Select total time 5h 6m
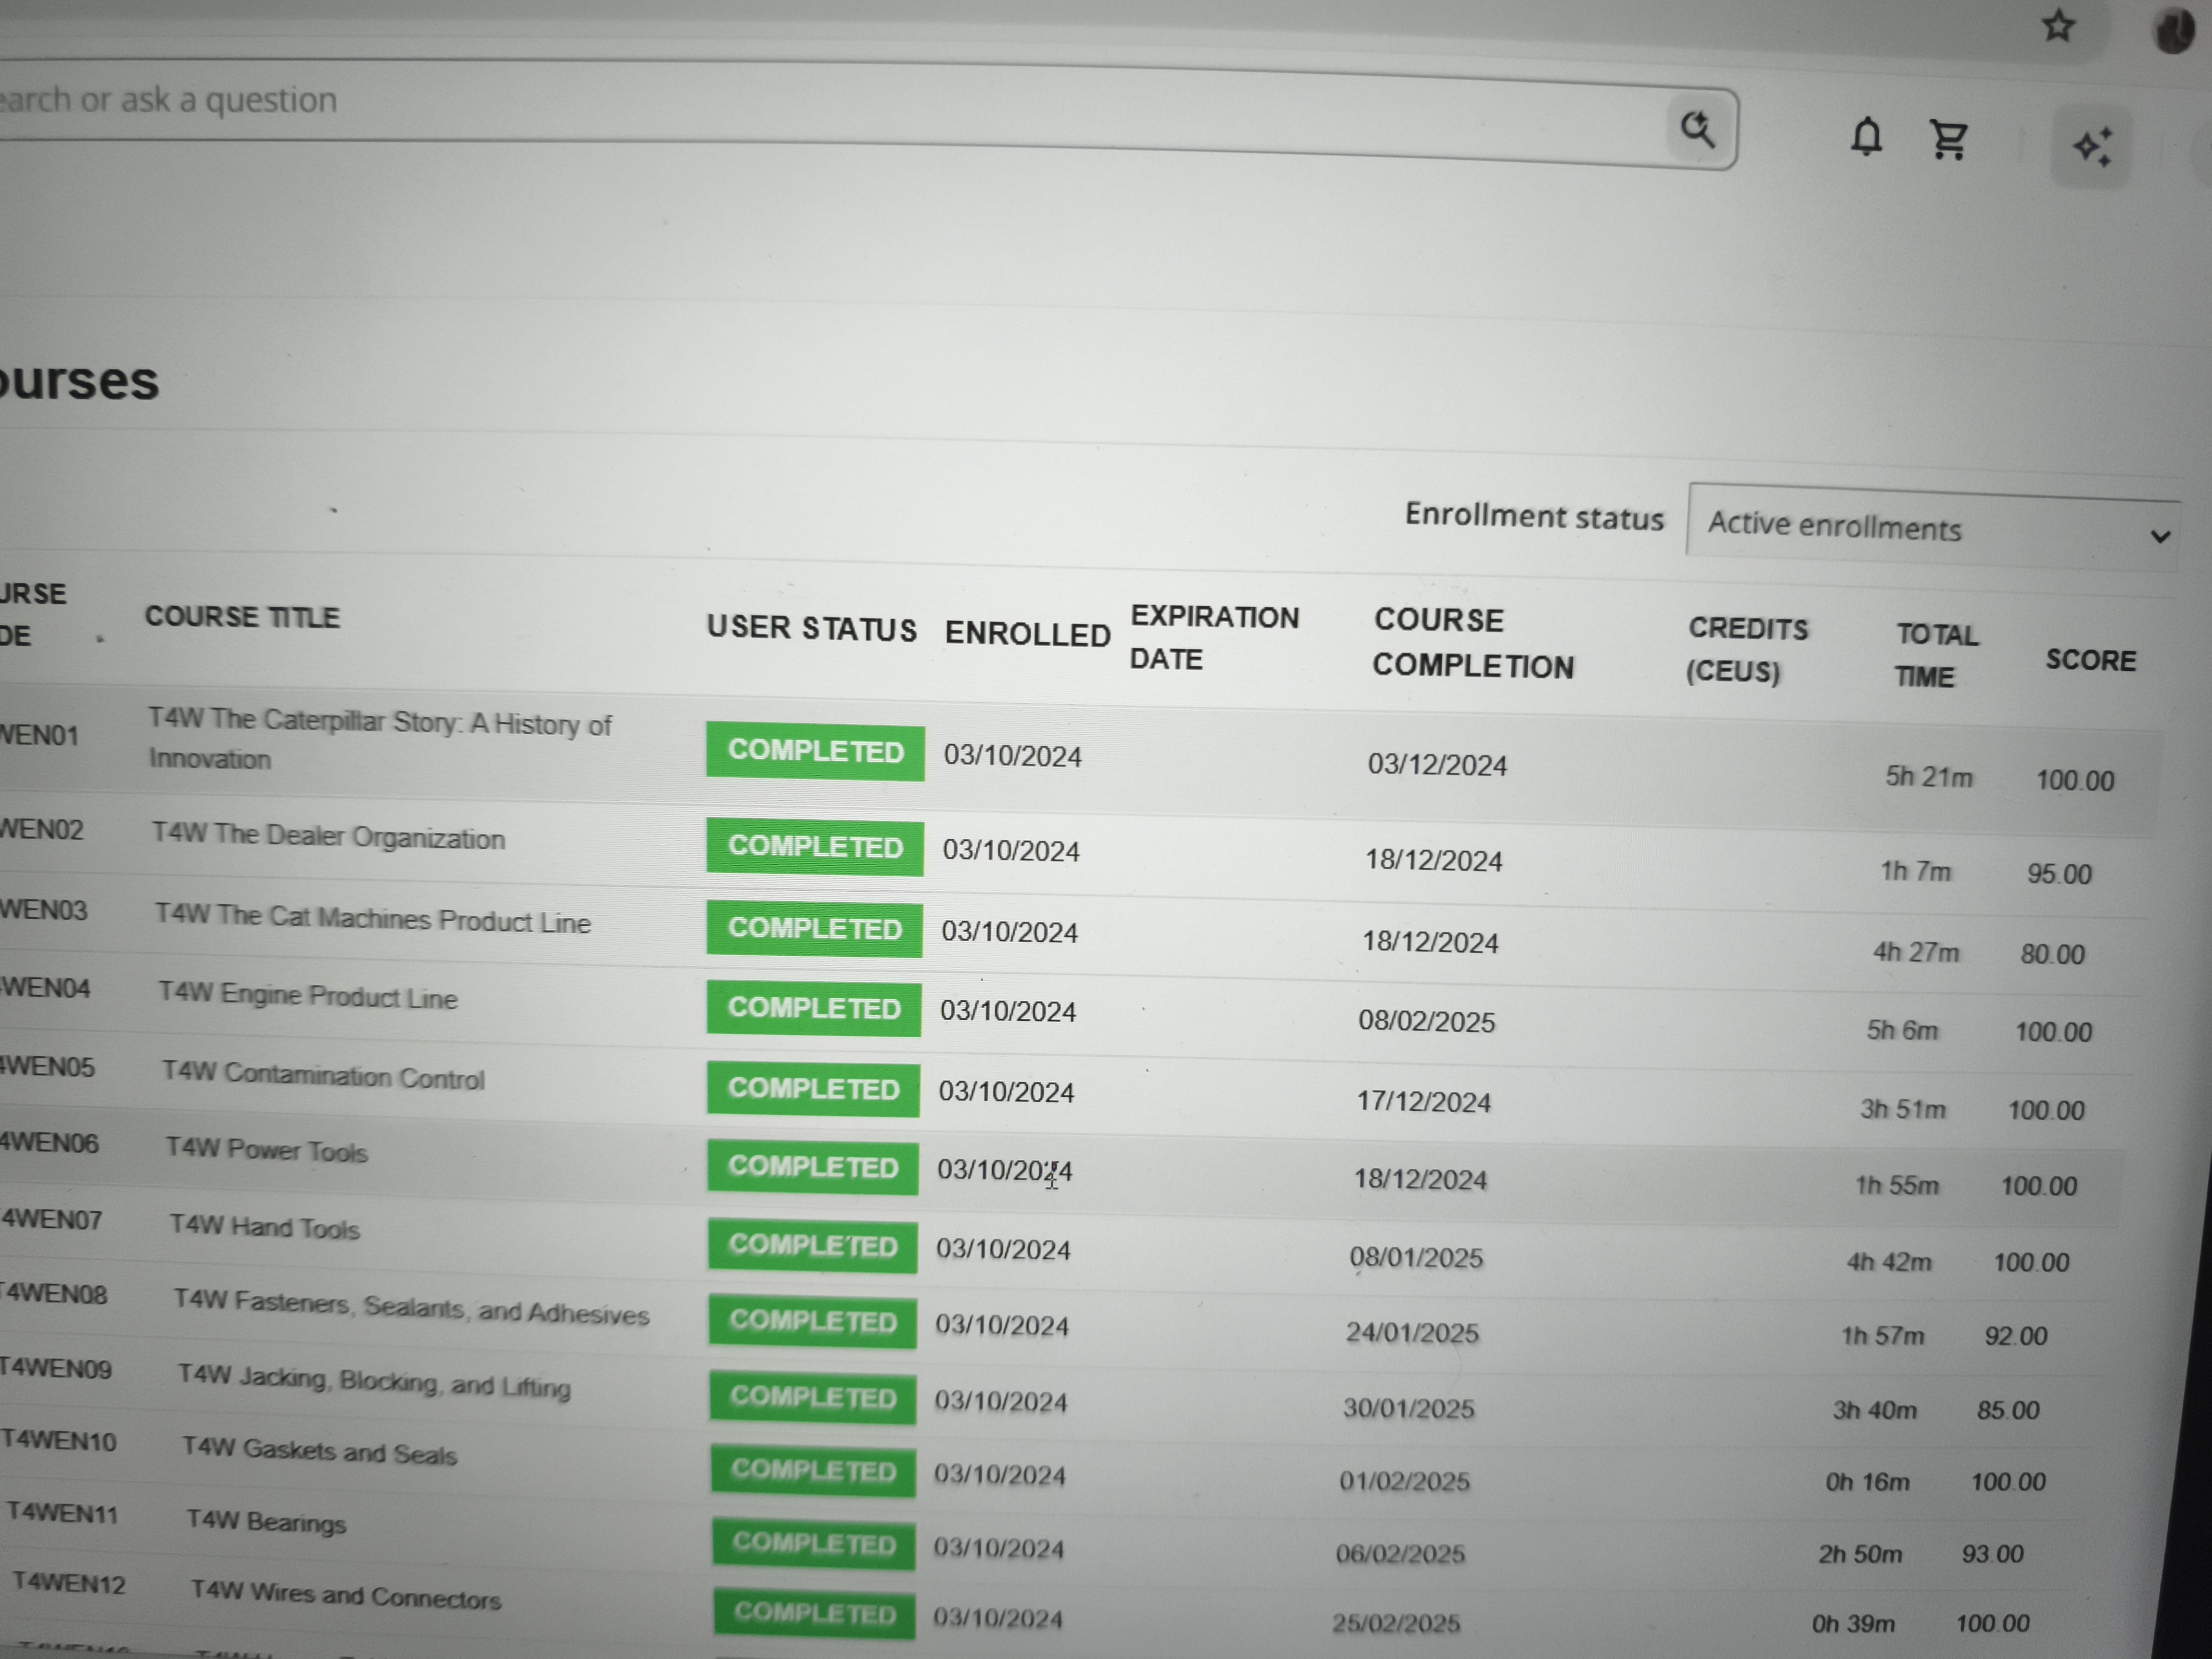 (1902, 1030)
